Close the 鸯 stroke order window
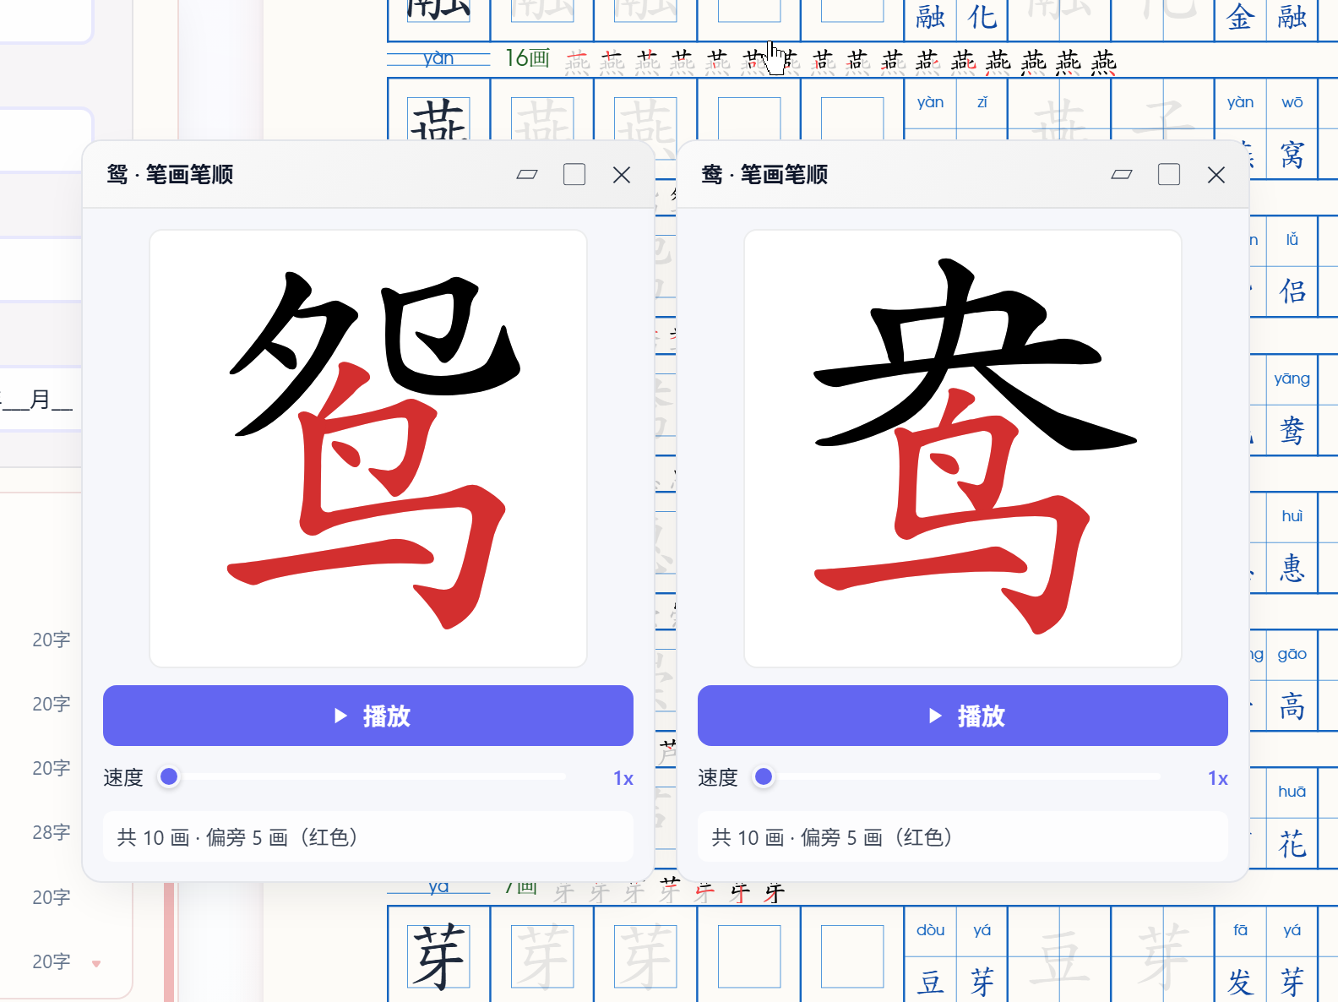The image size is (1338, 1002). click(x=1216, y=175)
